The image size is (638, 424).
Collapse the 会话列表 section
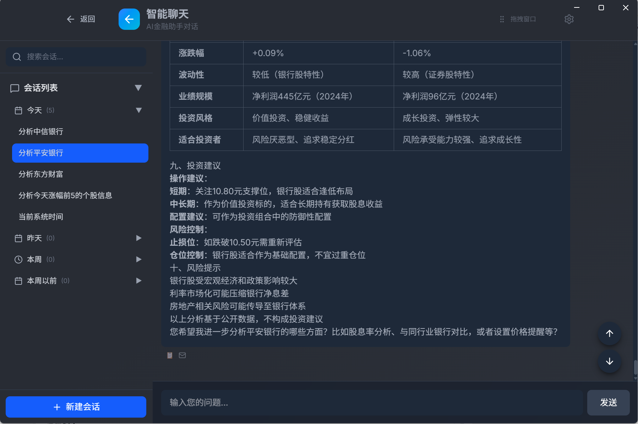tap(138, 88)
